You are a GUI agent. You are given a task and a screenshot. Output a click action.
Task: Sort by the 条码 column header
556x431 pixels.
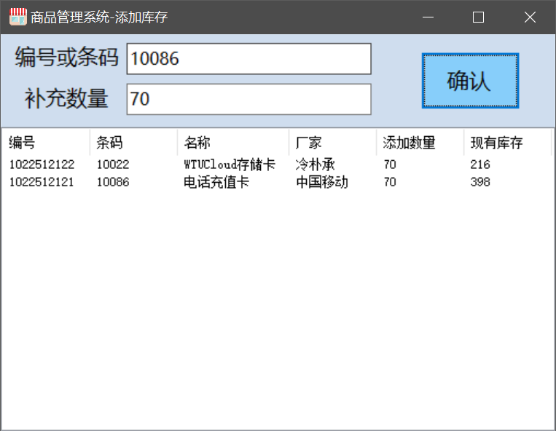pos(133,143)
